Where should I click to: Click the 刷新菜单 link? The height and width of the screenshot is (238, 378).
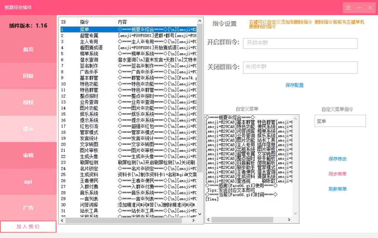[x=337, y=189]
